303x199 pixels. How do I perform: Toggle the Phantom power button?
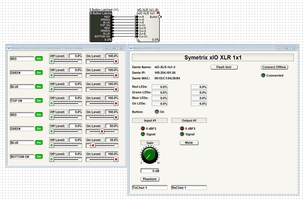click(150, 179)
